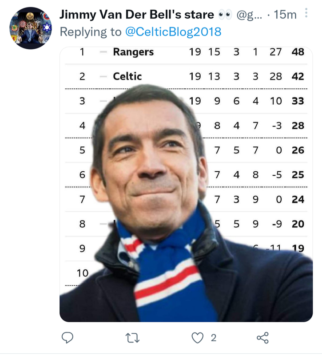Click the Celtic points total 42
The height and width of the screenshot is (355, 322).
tap(298, 76)
